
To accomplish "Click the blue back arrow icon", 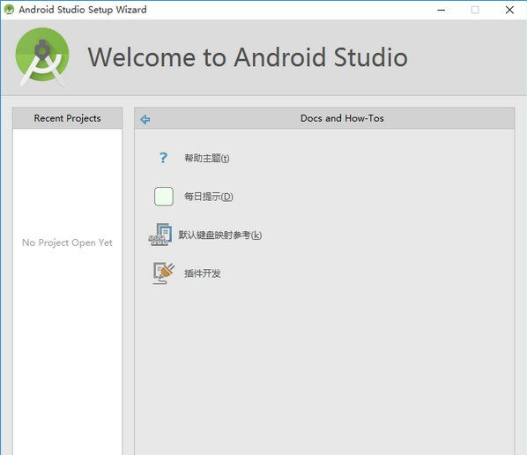I will (x=145, y=119).
